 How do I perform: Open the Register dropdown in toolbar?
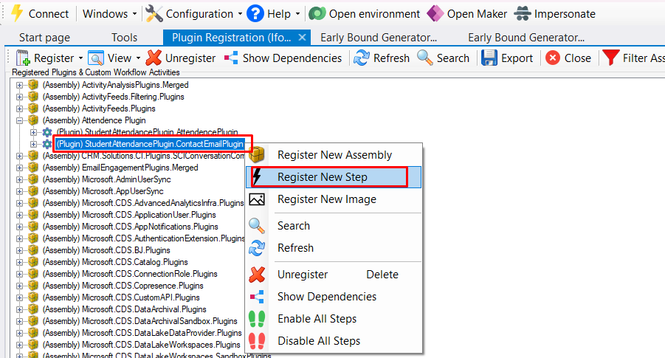[80, 58]
